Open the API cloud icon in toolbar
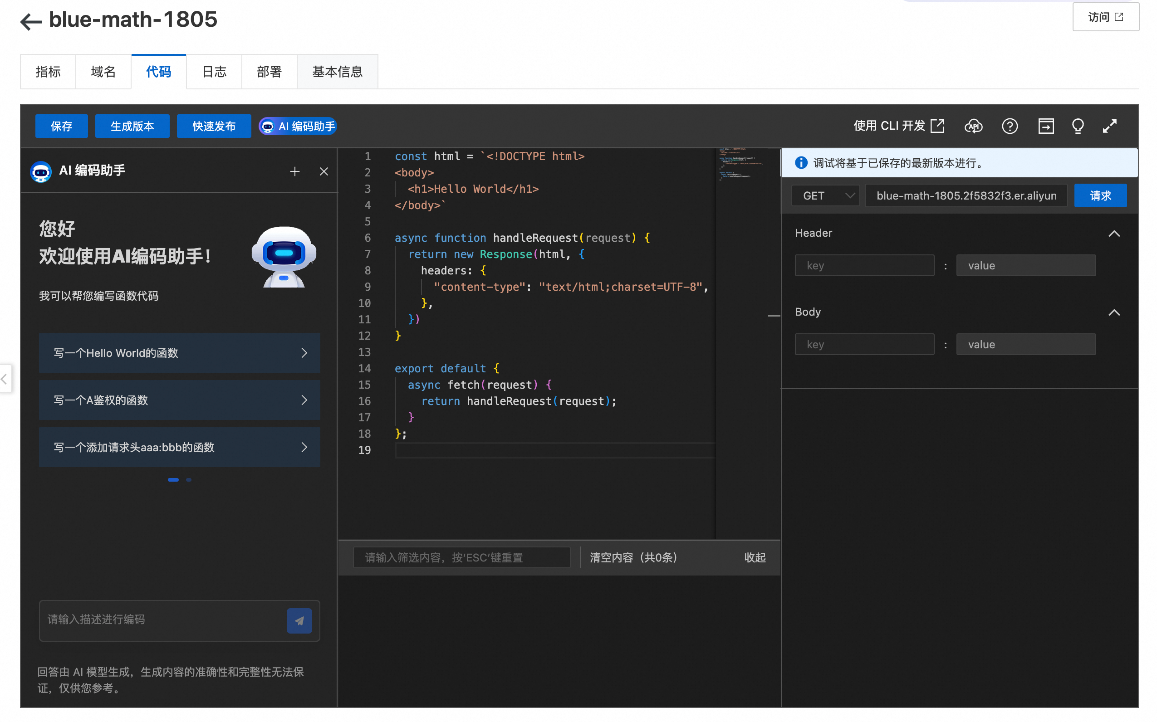The width and height of the screenshot is (1157, 722). click(973, 126)
